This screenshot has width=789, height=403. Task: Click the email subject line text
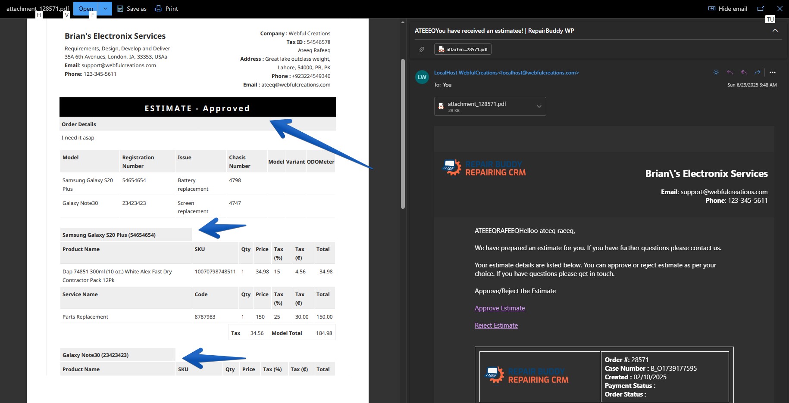(494, 31)
